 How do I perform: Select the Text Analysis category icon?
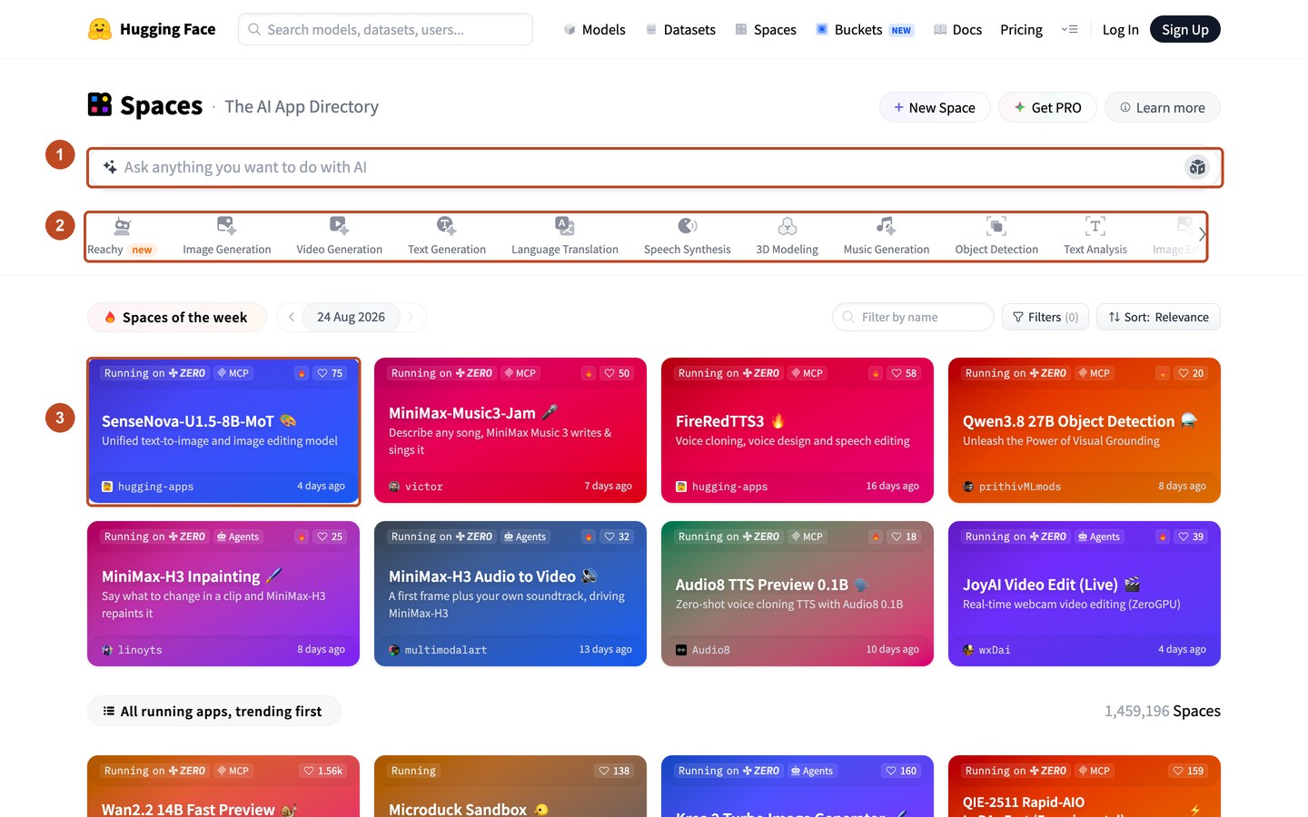[1095, 225]
